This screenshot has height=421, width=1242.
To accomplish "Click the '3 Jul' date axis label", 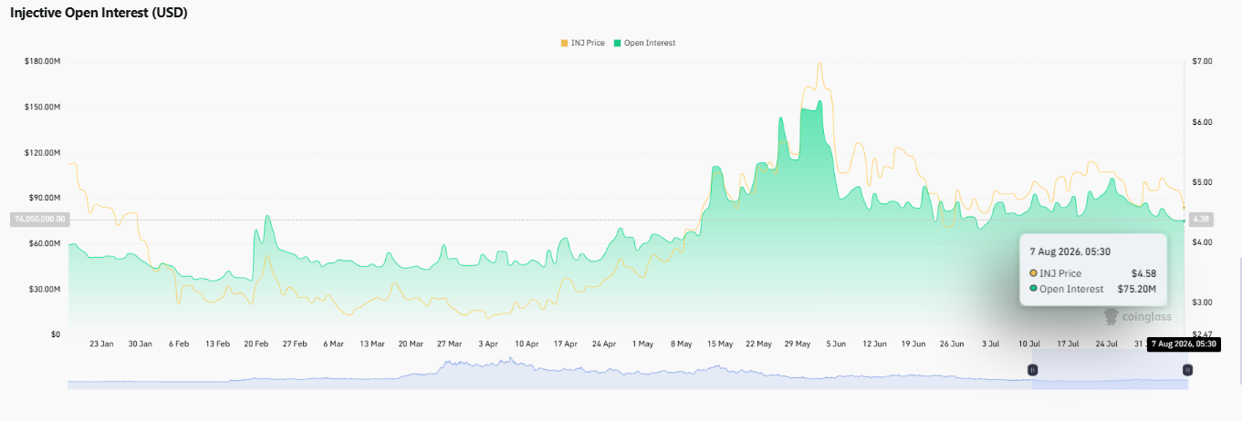I will [991, 344].
